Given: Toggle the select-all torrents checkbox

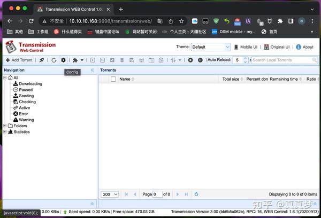Looking at the screenshot, I should click(x=113, y=79).
